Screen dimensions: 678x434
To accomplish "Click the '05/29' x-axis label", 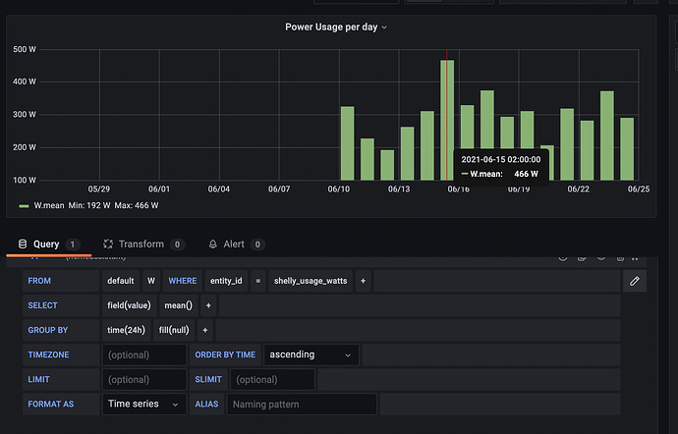I will (99, 189).
